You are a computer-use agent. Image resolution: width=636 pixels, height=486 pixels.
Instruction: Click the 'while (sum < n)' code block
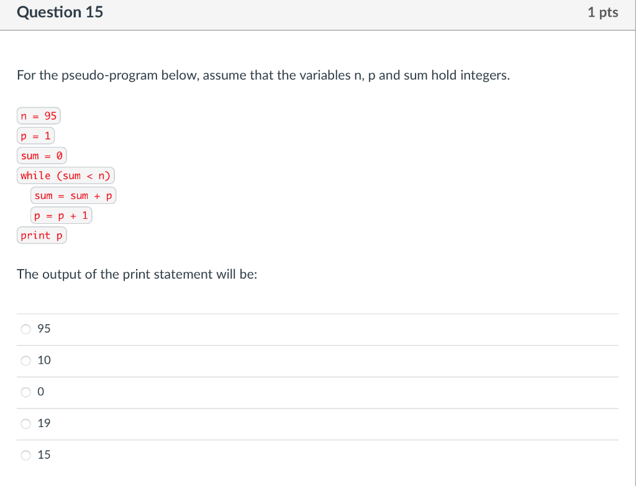click(x=65, y=175)
